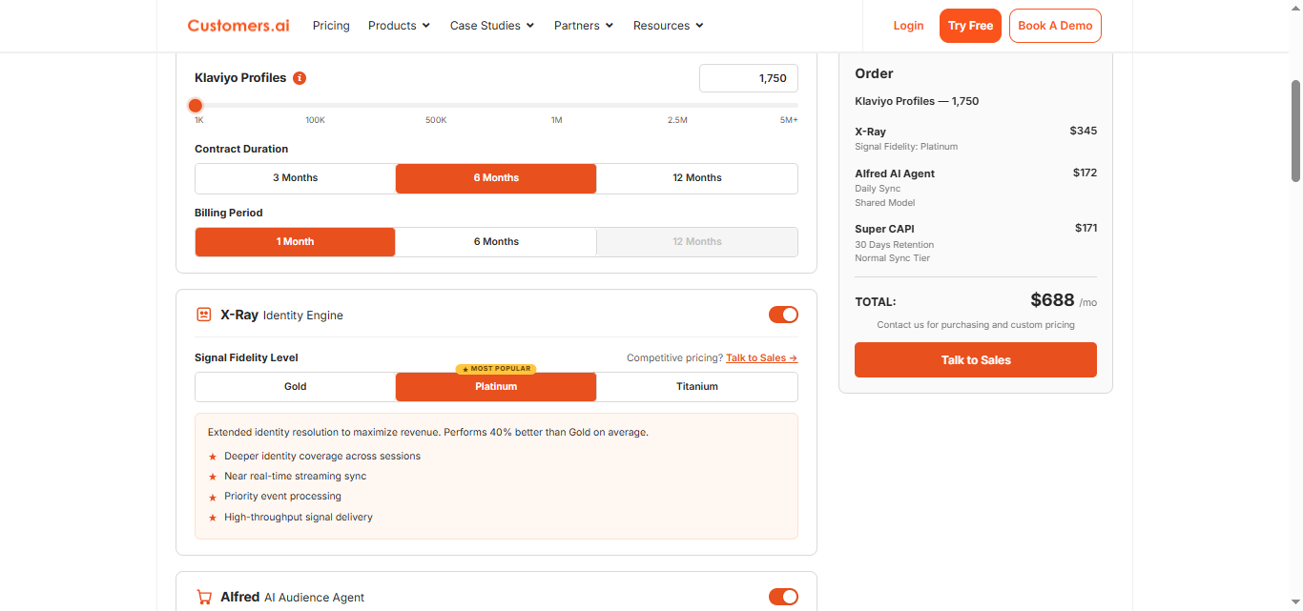Expand the Partners dropdown menu
Viewport: 1303px width, 611px height.
(x=584, y=26)
